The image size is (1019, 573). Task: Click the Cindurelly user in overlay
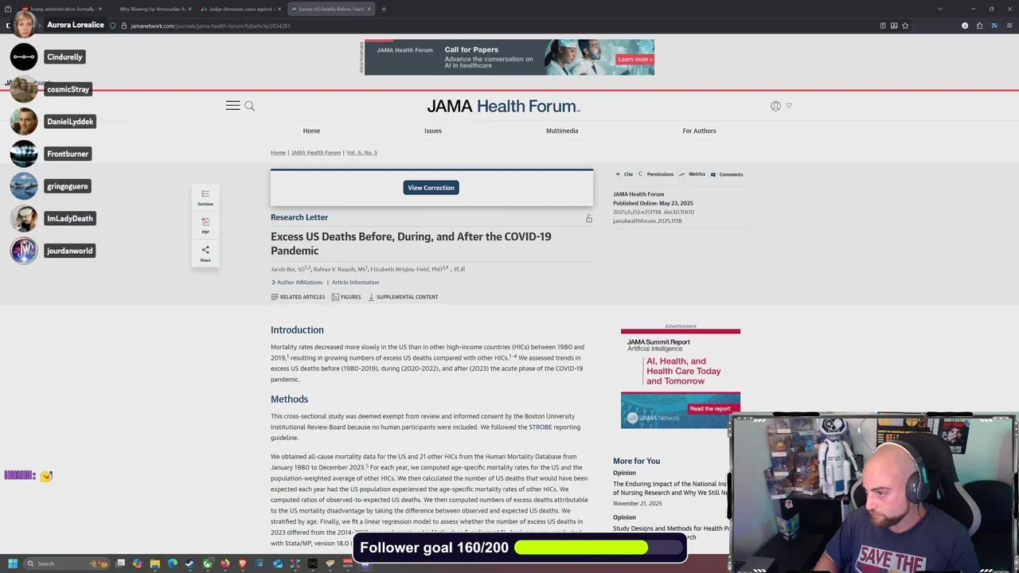pos(64,57)
